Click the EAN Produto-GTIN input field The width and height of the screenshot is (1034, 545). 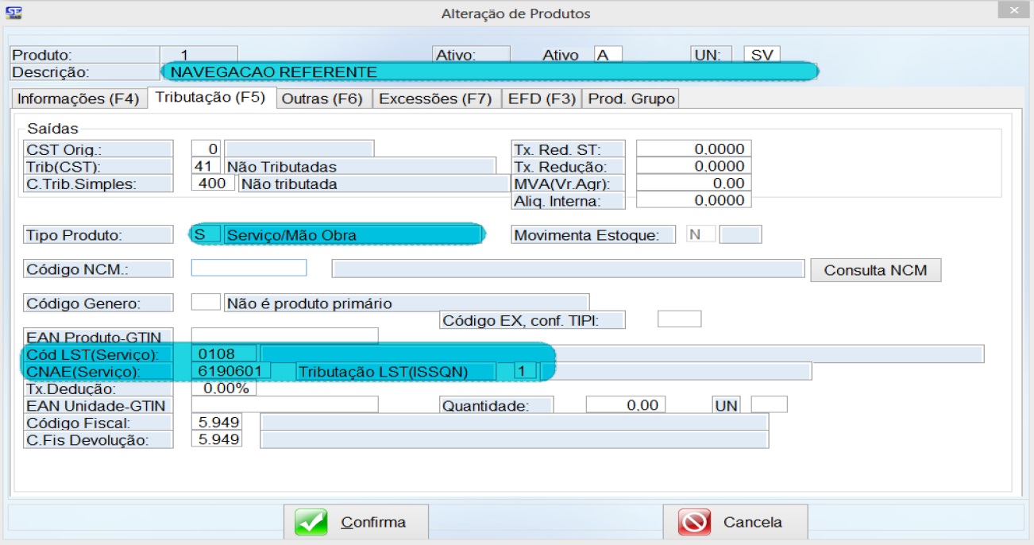(284, 336)
